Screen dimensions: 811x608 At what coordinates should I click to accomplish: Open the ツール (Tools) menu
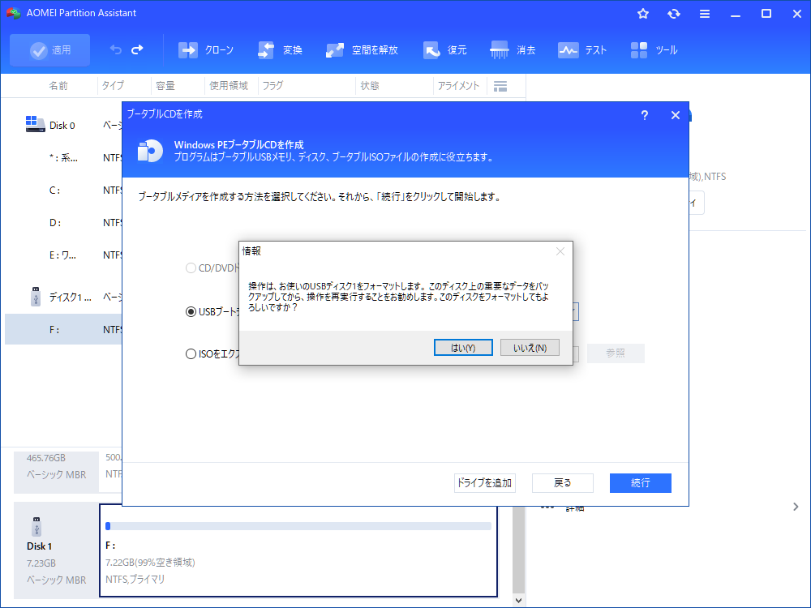click(x=654, y=50)
